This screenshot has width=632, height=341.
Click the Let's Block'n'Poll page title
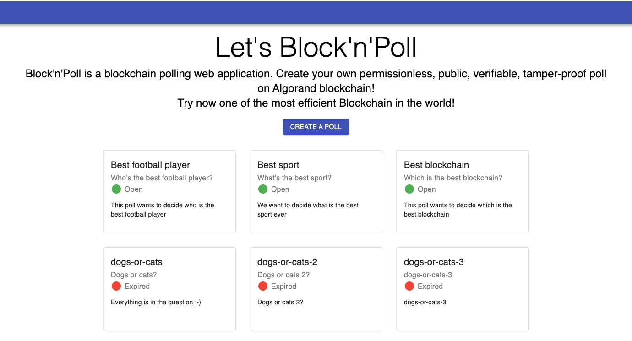point(316,47)
